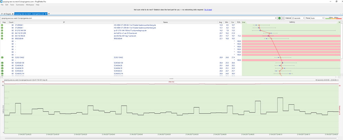
Task: Click IP address 81.210.144.104
Action: (20, 30)
